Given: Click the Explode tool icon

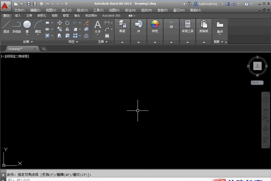Looking at the screenshot, I should click(86, 29).
